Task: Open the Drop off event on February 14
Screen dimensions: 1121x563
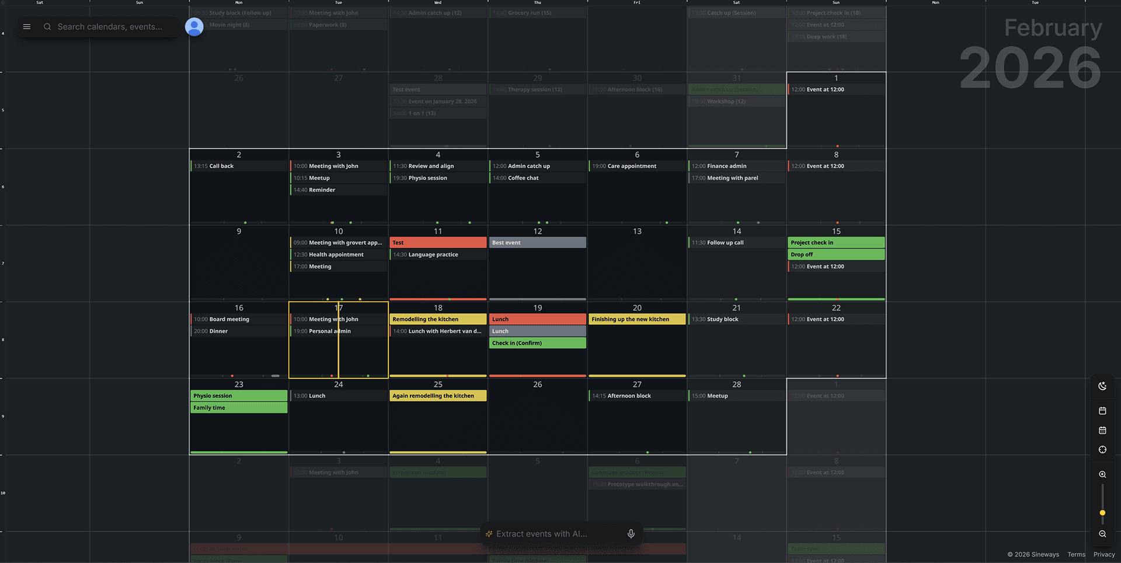Action: click(x=835, y=254)
